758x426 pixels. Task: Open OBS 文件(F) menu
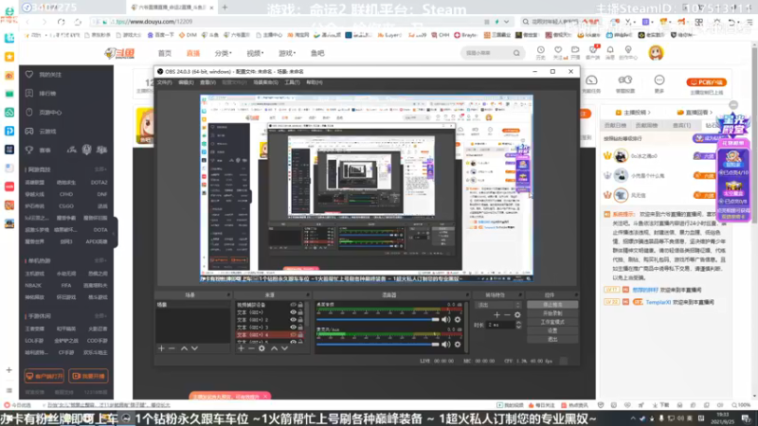[x=164, y=82]
